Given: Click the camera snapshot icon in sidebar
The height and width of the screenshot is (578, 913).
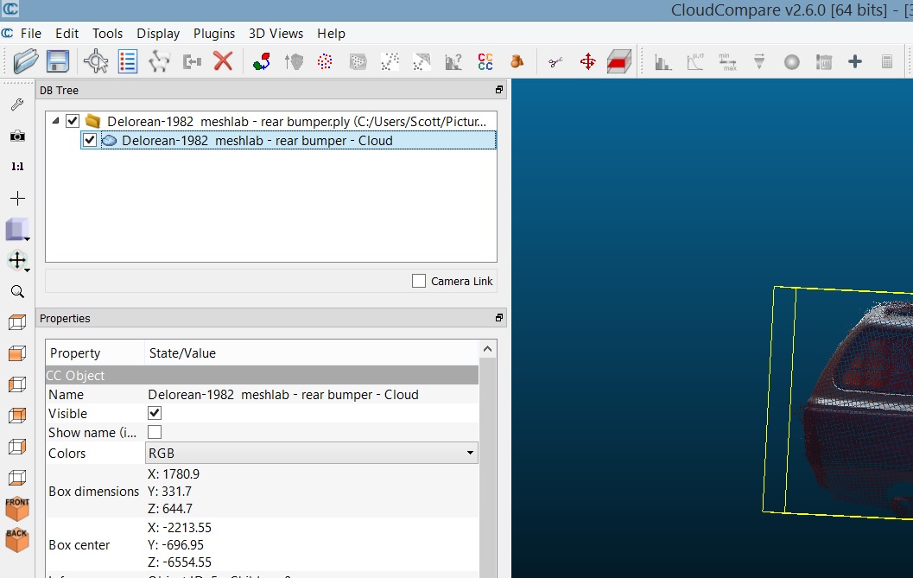Looking at the screenshot, I should pyautogui.click(x=17, y=136).
